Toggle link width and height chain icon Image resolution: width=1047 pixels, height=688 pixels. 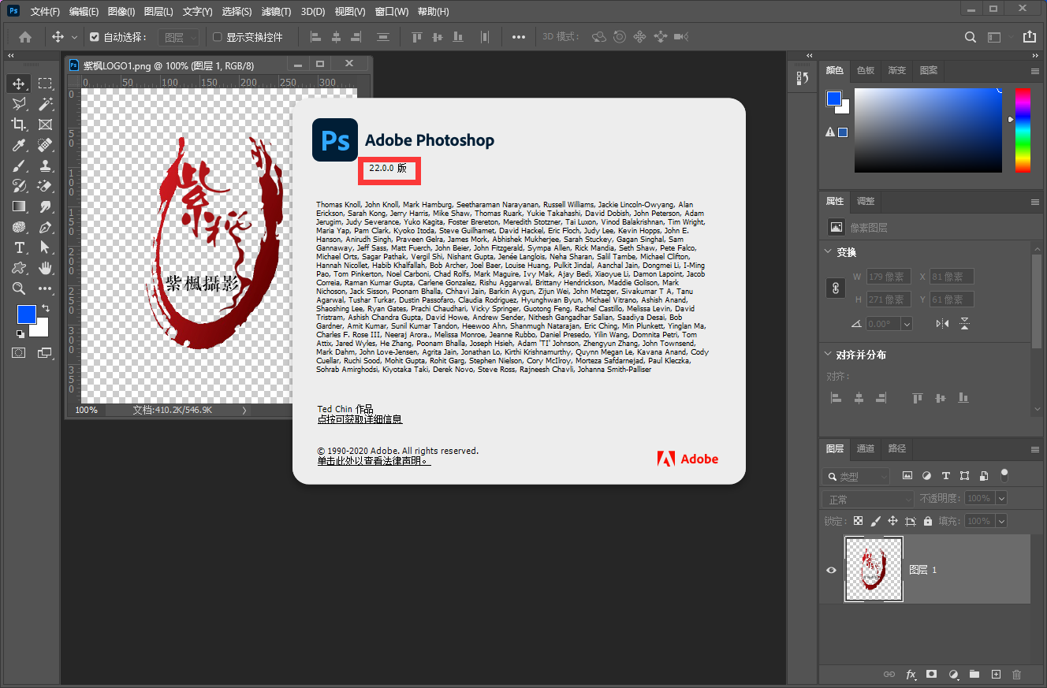coord(836,288)
